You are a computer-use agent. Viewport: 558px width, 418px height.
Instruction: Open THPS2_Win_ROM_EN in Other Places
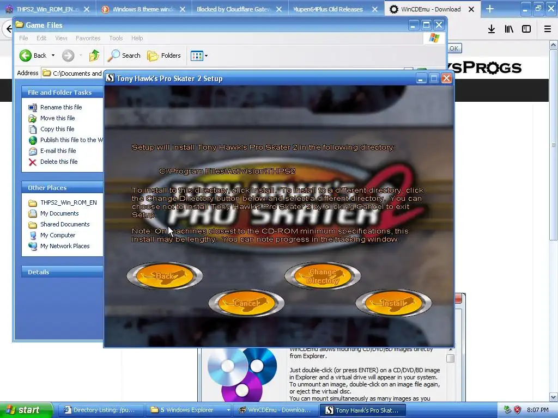click(x=68, y=202)
